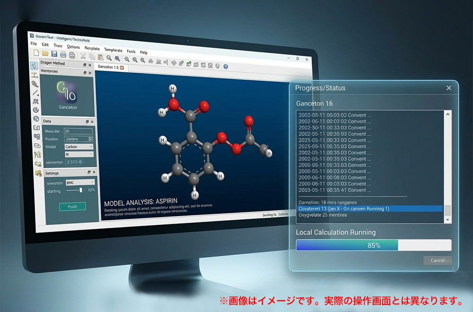The height and width of the screenshot is (312, 473).
Task: Select the top tool in the left sidebar
Action: click(x=33, y=66)
